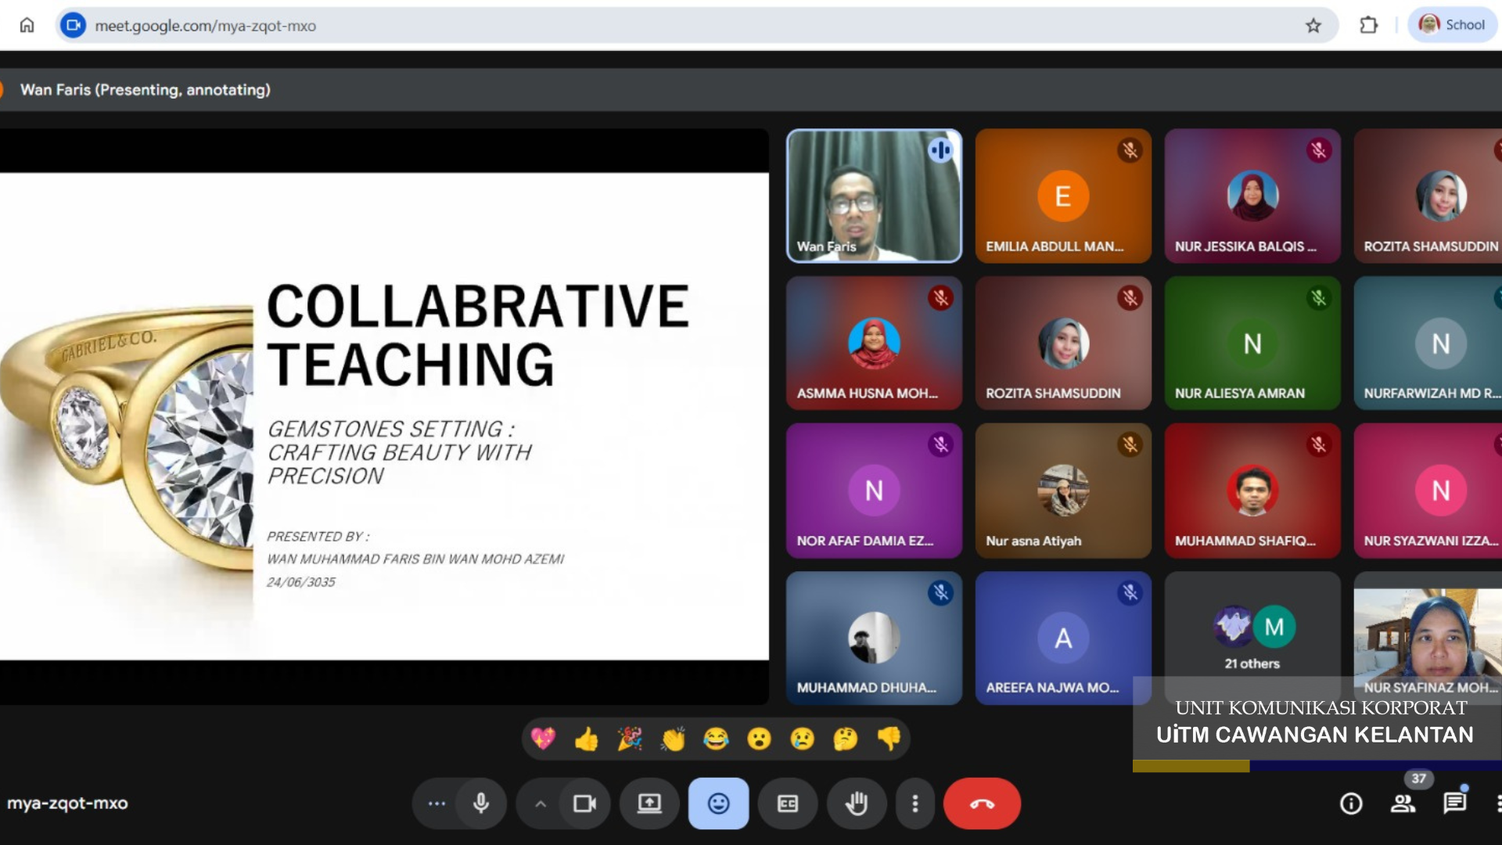Screen dimensions: 1502x845
Task: Expand video settings chevron
Action: click(541, 804)
